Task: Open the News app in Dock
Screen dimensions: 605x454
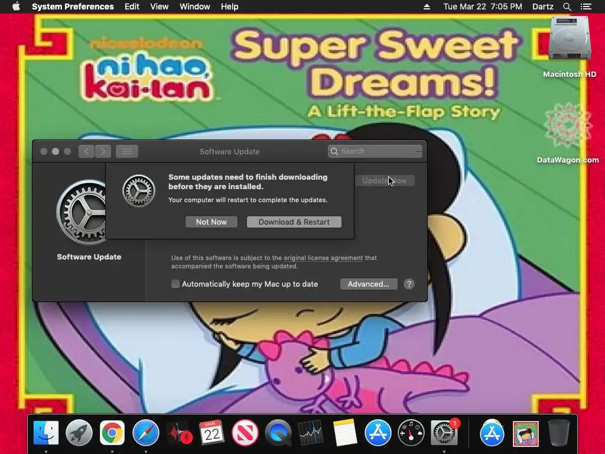Action: [x=245, y=433]
